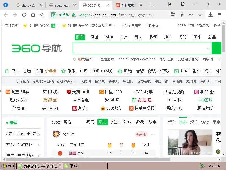Expand 旅游·360旅游 chevron
The height and width of the screenshot is (170, 226).
tap(39, 145)
